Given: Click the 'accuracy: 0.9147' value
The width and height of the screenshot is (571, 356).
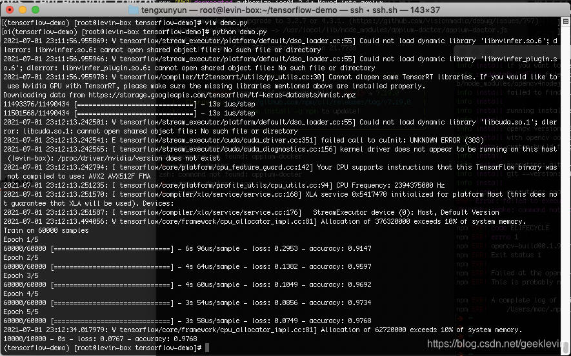Looking at the screenshot, I should coord(340,248).
